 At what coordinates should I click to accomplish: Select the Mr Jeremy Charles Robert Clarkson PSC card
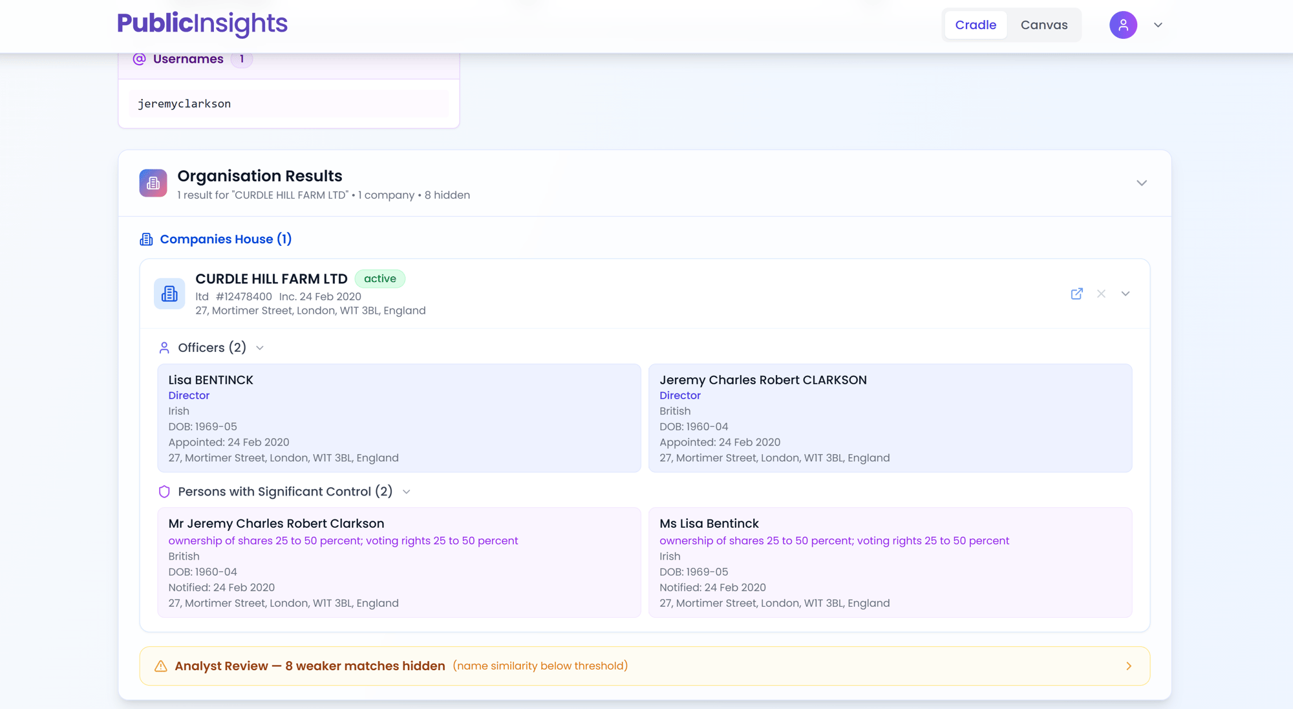[399, 563]
